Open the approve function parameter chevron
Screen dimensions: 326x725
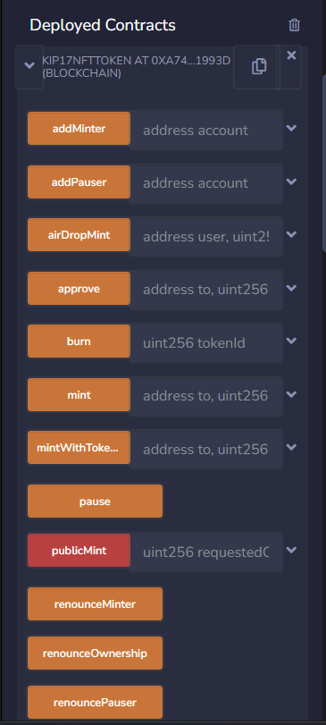pos(291,288)
